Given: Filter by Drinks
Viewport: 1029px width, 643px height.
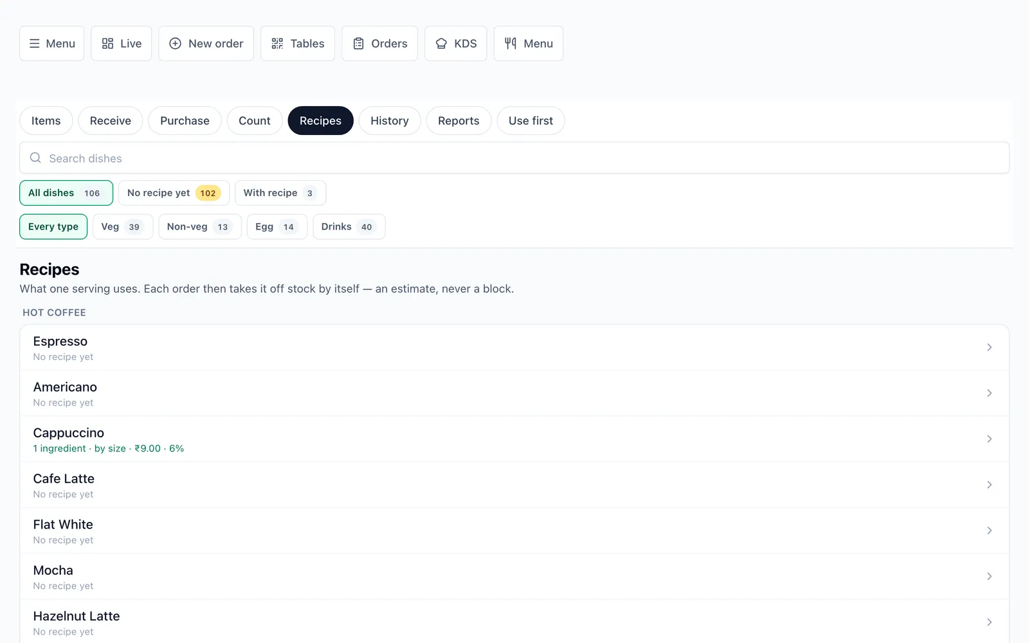Looking at the screenshot, I should (349, 227).
